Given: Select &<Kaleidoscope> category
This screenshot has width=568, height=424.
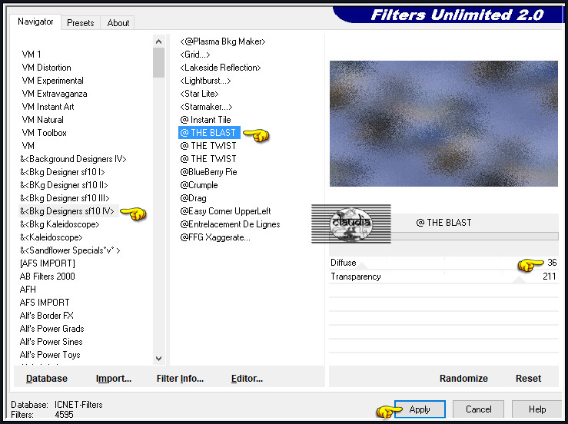Looking at the screenshot, I should tap(51, 237).
